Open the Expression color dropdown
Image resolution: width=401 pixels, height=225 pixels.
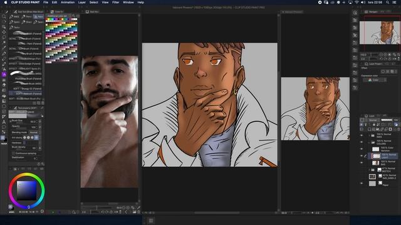coord(375,80)
